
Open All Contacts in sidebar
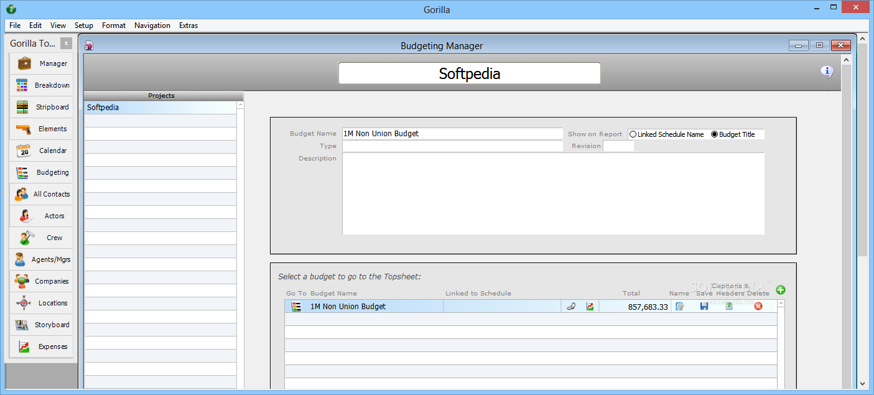coord(41,194)
